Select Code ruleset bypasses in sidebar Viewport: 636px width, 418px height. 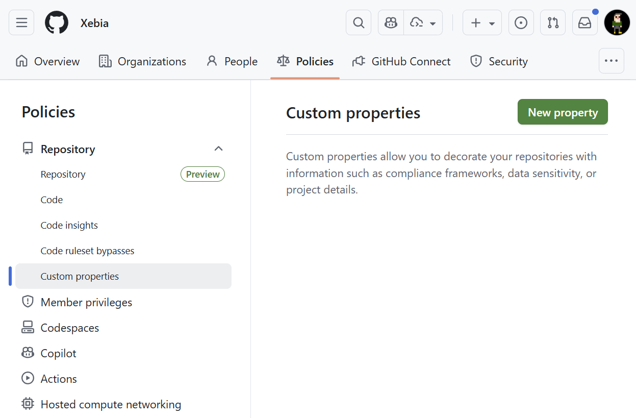tap(87, 251)
